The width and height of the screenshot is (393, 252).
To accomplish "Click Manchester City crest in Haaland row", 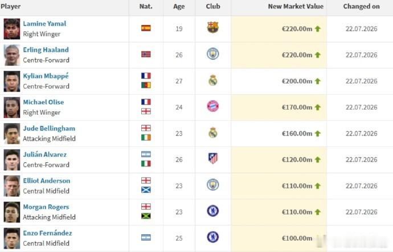I will pyautogui.click(x=213, y=54).
